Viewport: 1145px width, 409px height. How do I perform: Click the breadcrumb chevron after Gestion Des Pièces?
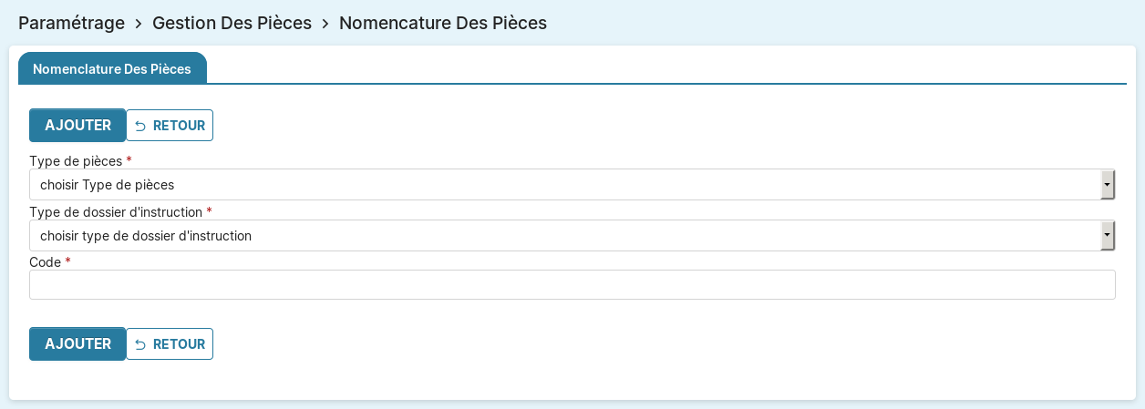(x=325, y=24)
